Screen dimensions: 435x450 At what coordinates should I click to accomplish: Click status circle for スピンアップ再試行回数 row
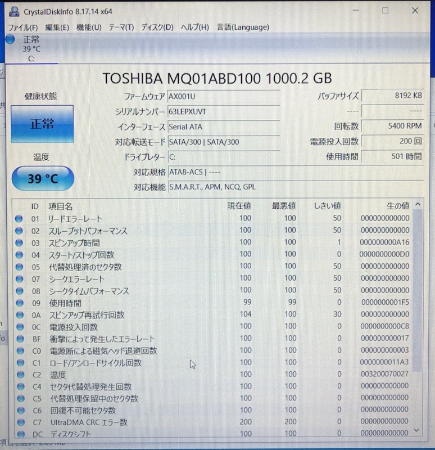20,315
